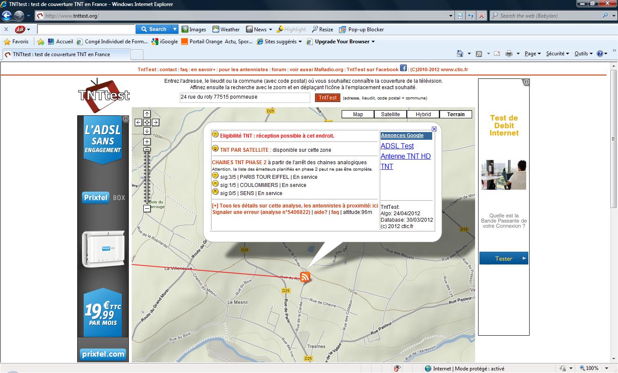Image resolution: width=618 pixels, height=373 pixels.
Task: Open the forum link in top navigation
Action: tap(279, 69)
